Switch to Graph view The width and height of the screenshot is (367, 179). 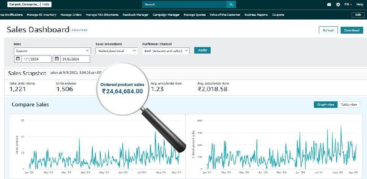tap(326, 104)
